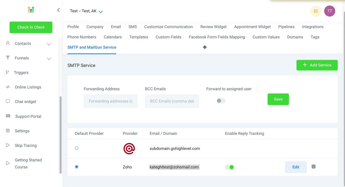Open the Test -- Test, AK location dropdown
This screenshot has height=187, width=345.
click(x=101, y=12)
